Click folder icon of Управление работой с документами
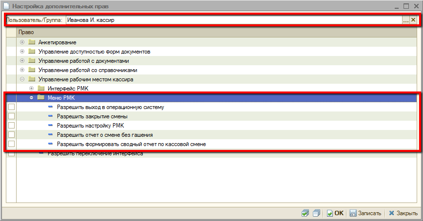This screenshot has width=423, height=221. (32, 61)
